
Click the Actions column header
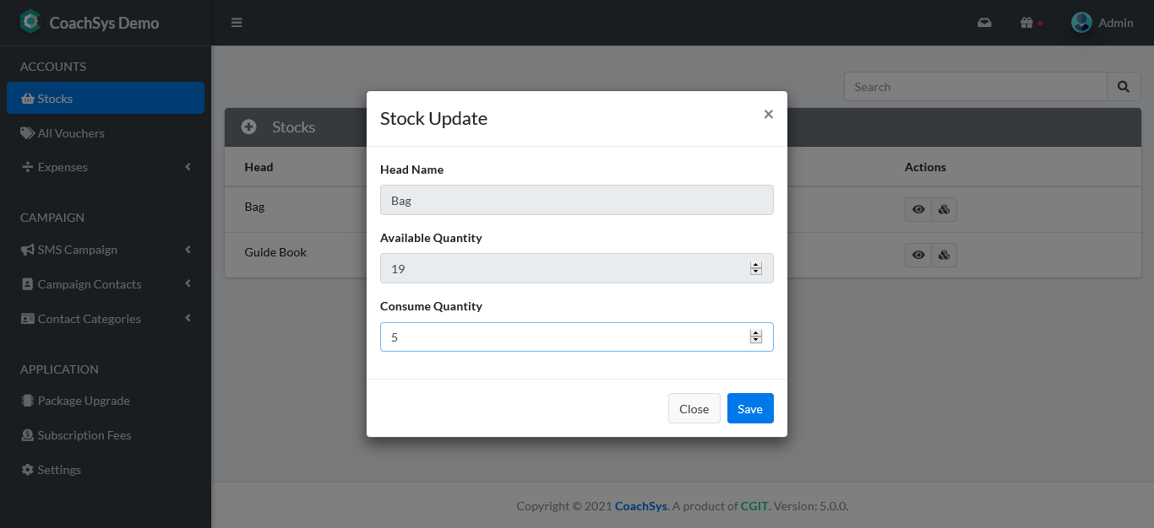[925, 167]
